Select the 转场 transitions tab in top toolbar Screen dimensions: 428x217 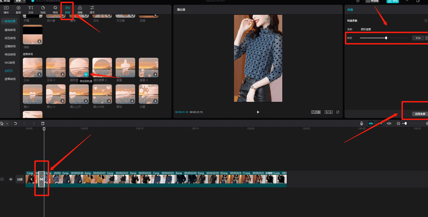click(68, 10)
